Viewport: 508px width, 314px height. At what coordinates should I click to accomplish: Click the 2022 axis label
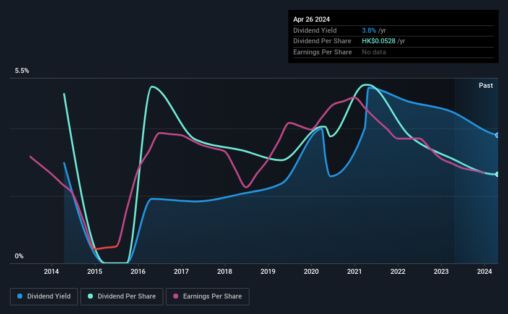pos(398,271)
